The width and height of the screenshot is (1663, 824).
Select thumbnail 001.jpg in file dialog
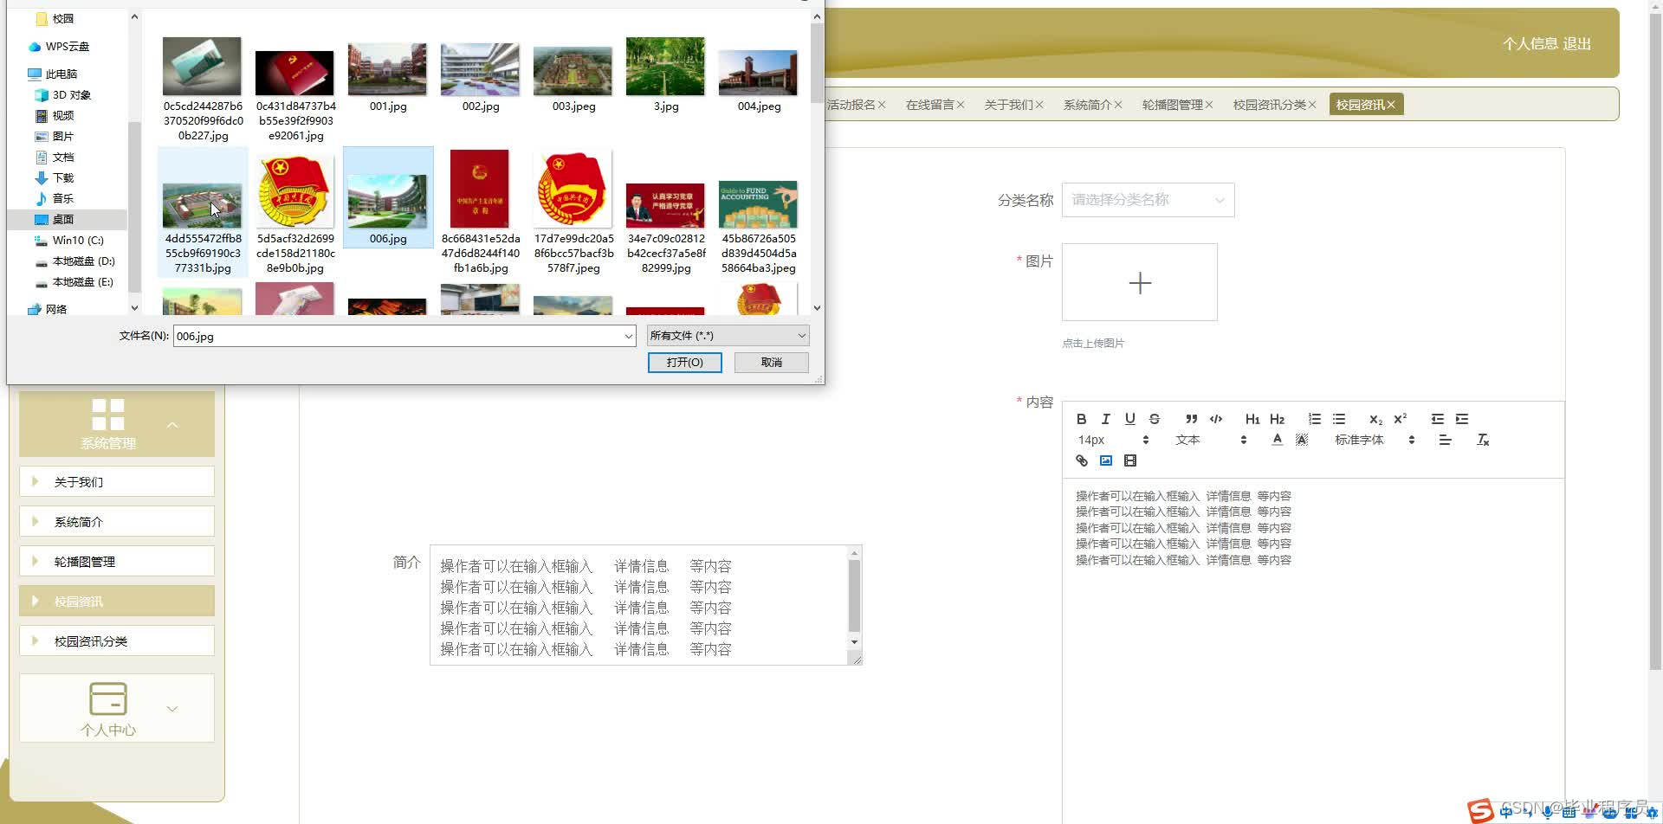387,78
